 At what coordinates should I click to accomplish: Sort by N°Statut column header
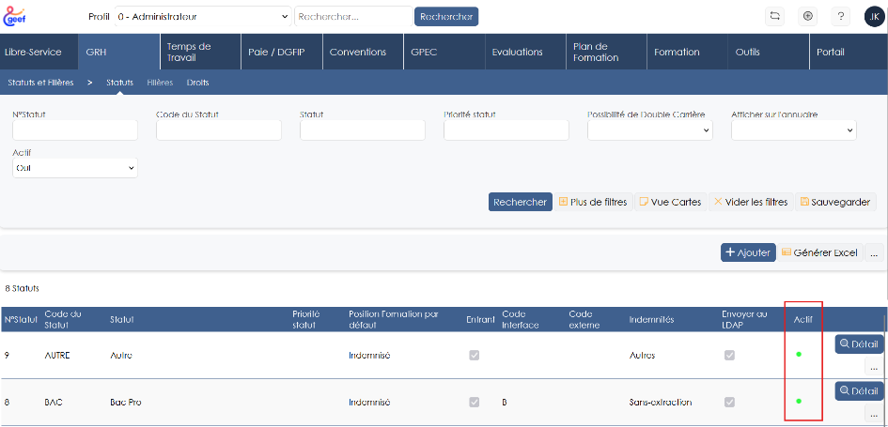tap(21, 319)
